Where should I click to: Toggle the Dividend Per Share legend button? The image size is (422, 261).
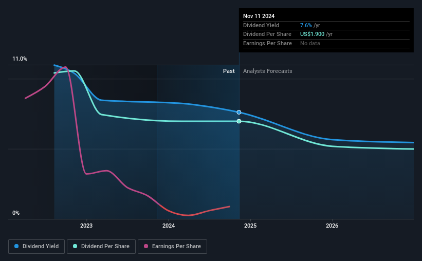click(x=101, y=247)
